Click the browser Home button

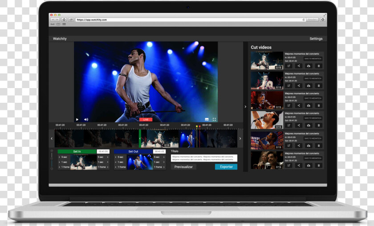tap(64, 20)
